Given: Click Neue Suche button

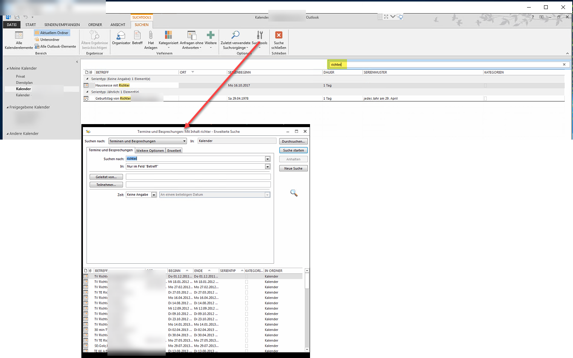Looking at the screenshot, I should pos(293,168).
